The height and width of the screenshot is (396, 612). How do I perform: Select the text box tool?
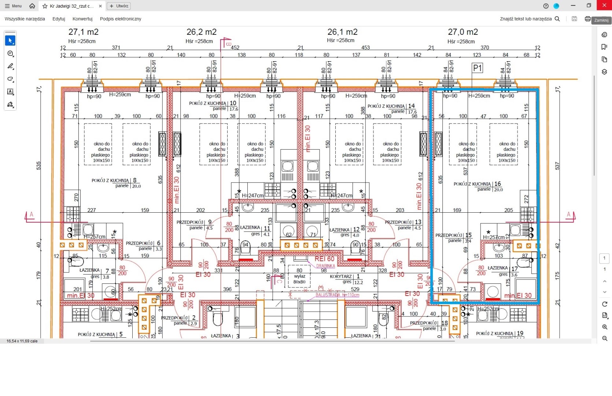pyautogui.click(x=10, y=92)
